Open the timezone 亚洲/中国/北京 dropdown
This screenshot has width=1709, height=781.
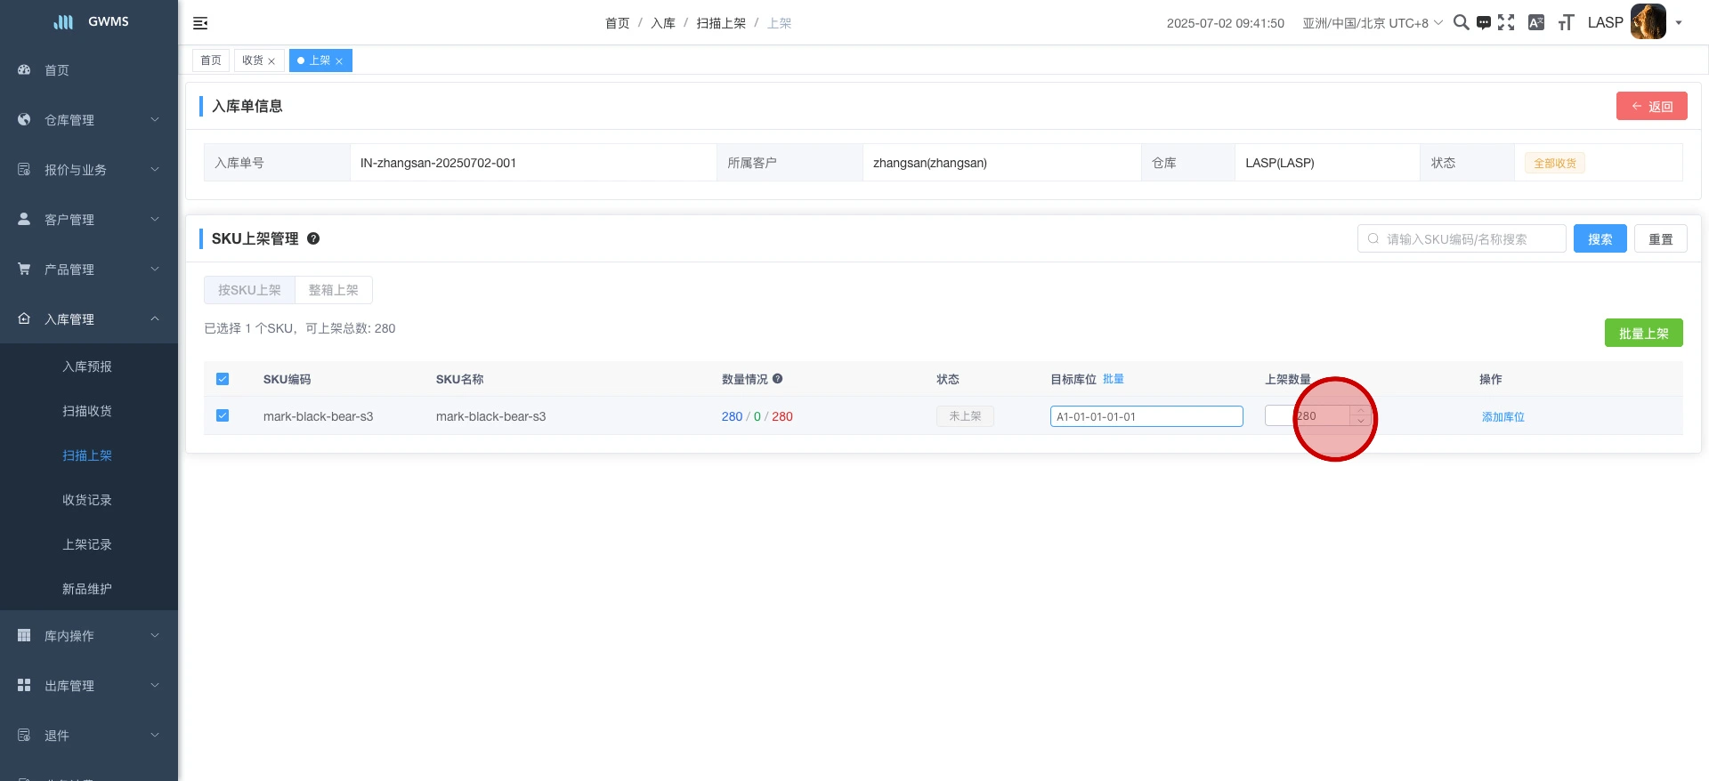1372,23
